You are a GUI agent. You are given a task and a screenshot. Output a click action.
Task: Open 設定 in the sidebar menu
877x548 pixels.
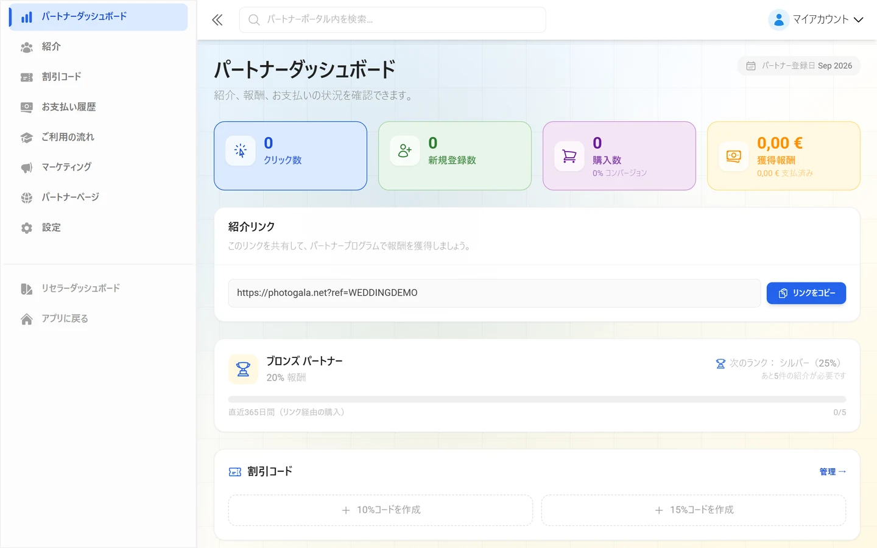coord(99,228)
